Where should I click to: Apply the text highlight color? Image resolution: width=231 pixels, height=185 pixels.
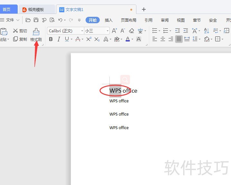117,39
